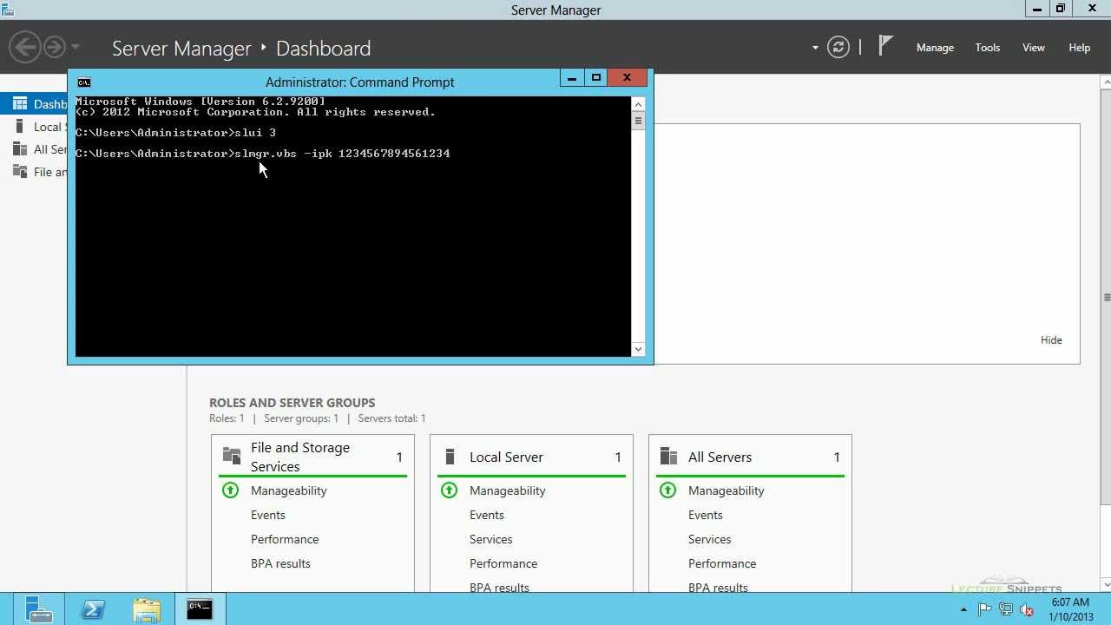Select the All Servers sidebar icon
The image size is (1111, 625).
(20, 149)
